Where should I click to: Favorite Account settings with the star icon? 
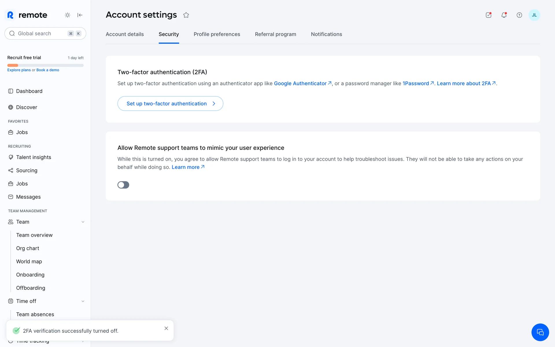point(186,15)
